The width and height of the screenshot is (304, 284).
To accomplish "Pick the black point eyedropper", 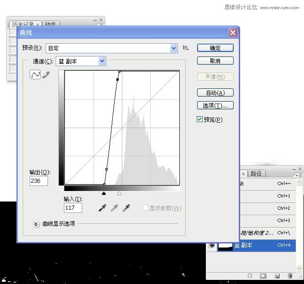I will pyautogui.click(x=103, y=208).
